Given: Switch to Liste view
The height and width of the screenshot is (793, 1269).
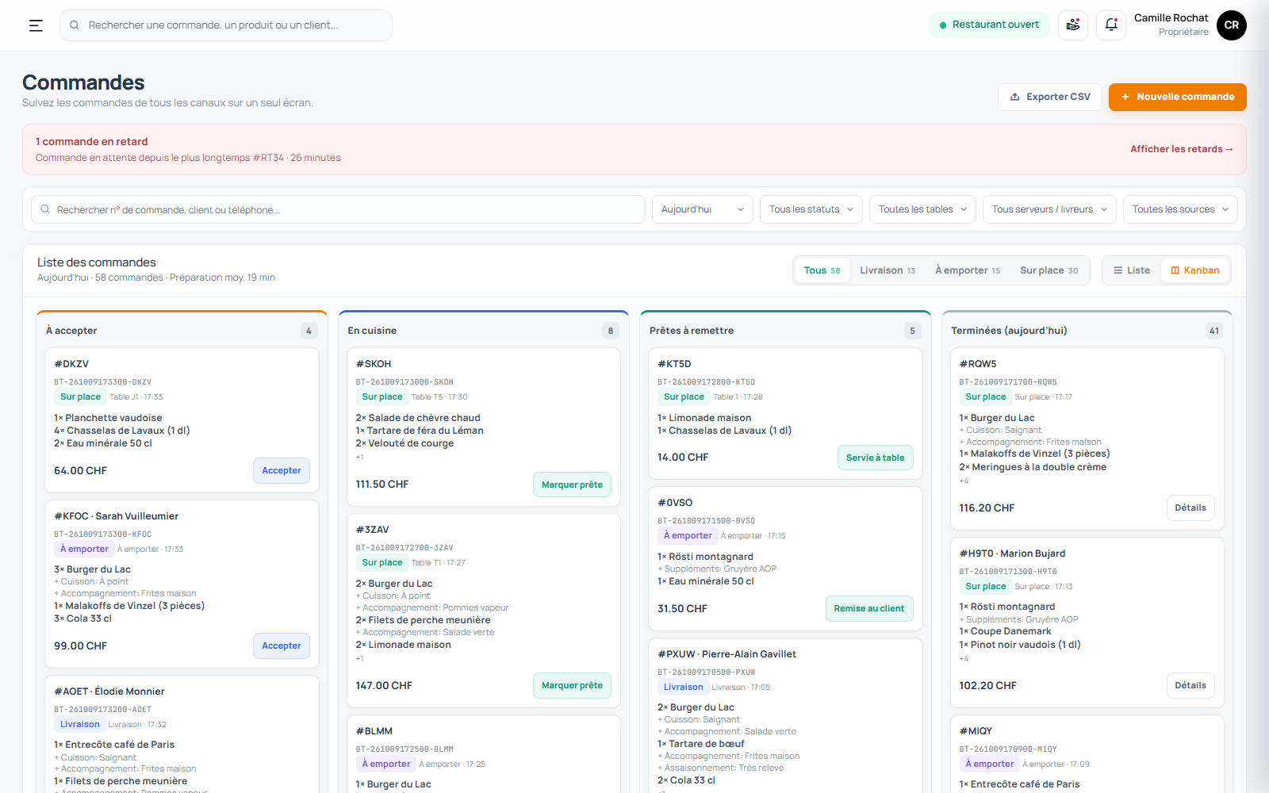Looking at the screenshot, I should pyautogui.click(x=1132, y=270).
